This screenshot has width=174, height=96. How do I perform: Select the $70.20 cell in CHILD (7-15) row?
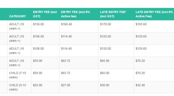[x=154, y=75]
